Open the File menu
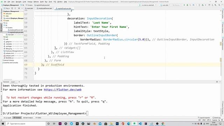The image size is (224, 126). (5, 2)
